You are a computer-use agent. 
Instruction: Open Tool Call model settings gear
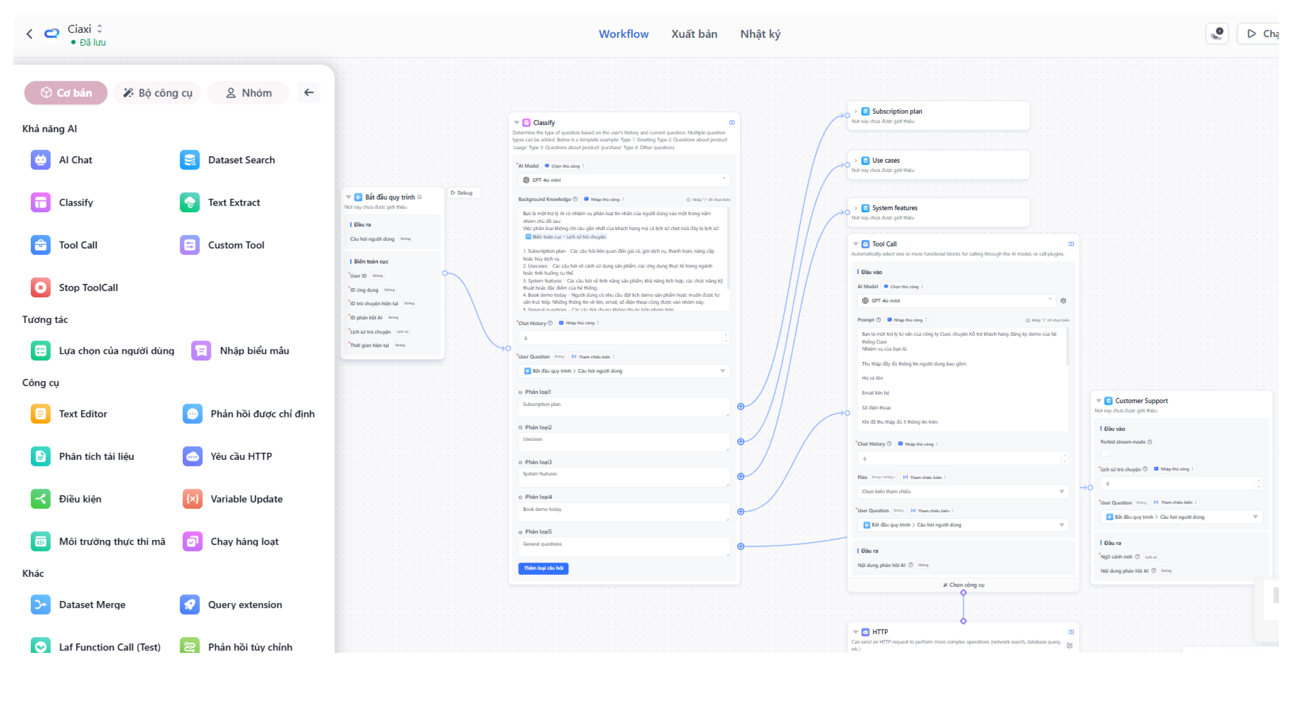coord(1063,301)
